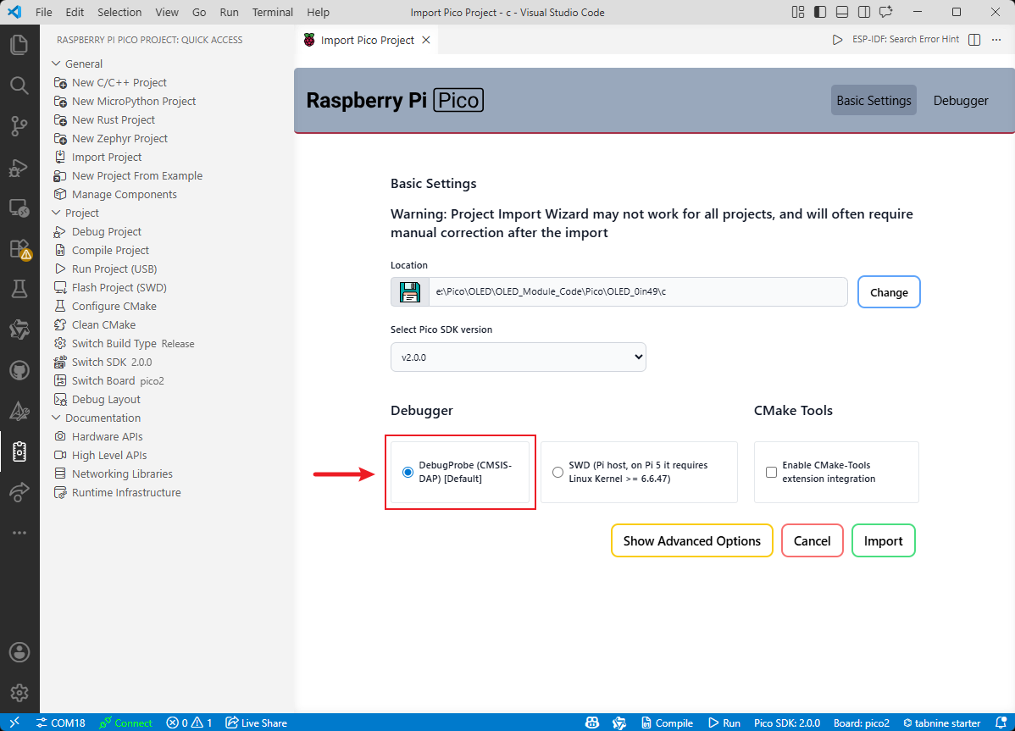Click Compile in the status bar
The height and width of the screenshot is (731, 1015).
point(667,723)
